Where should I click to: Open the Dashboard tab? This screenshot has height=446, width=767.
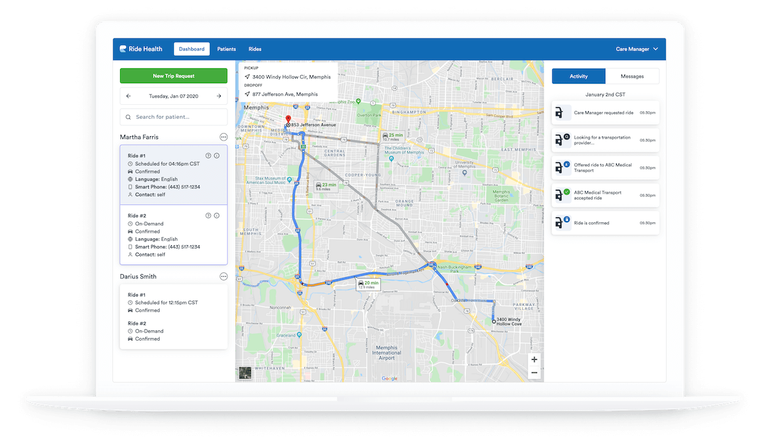(192, 49)
